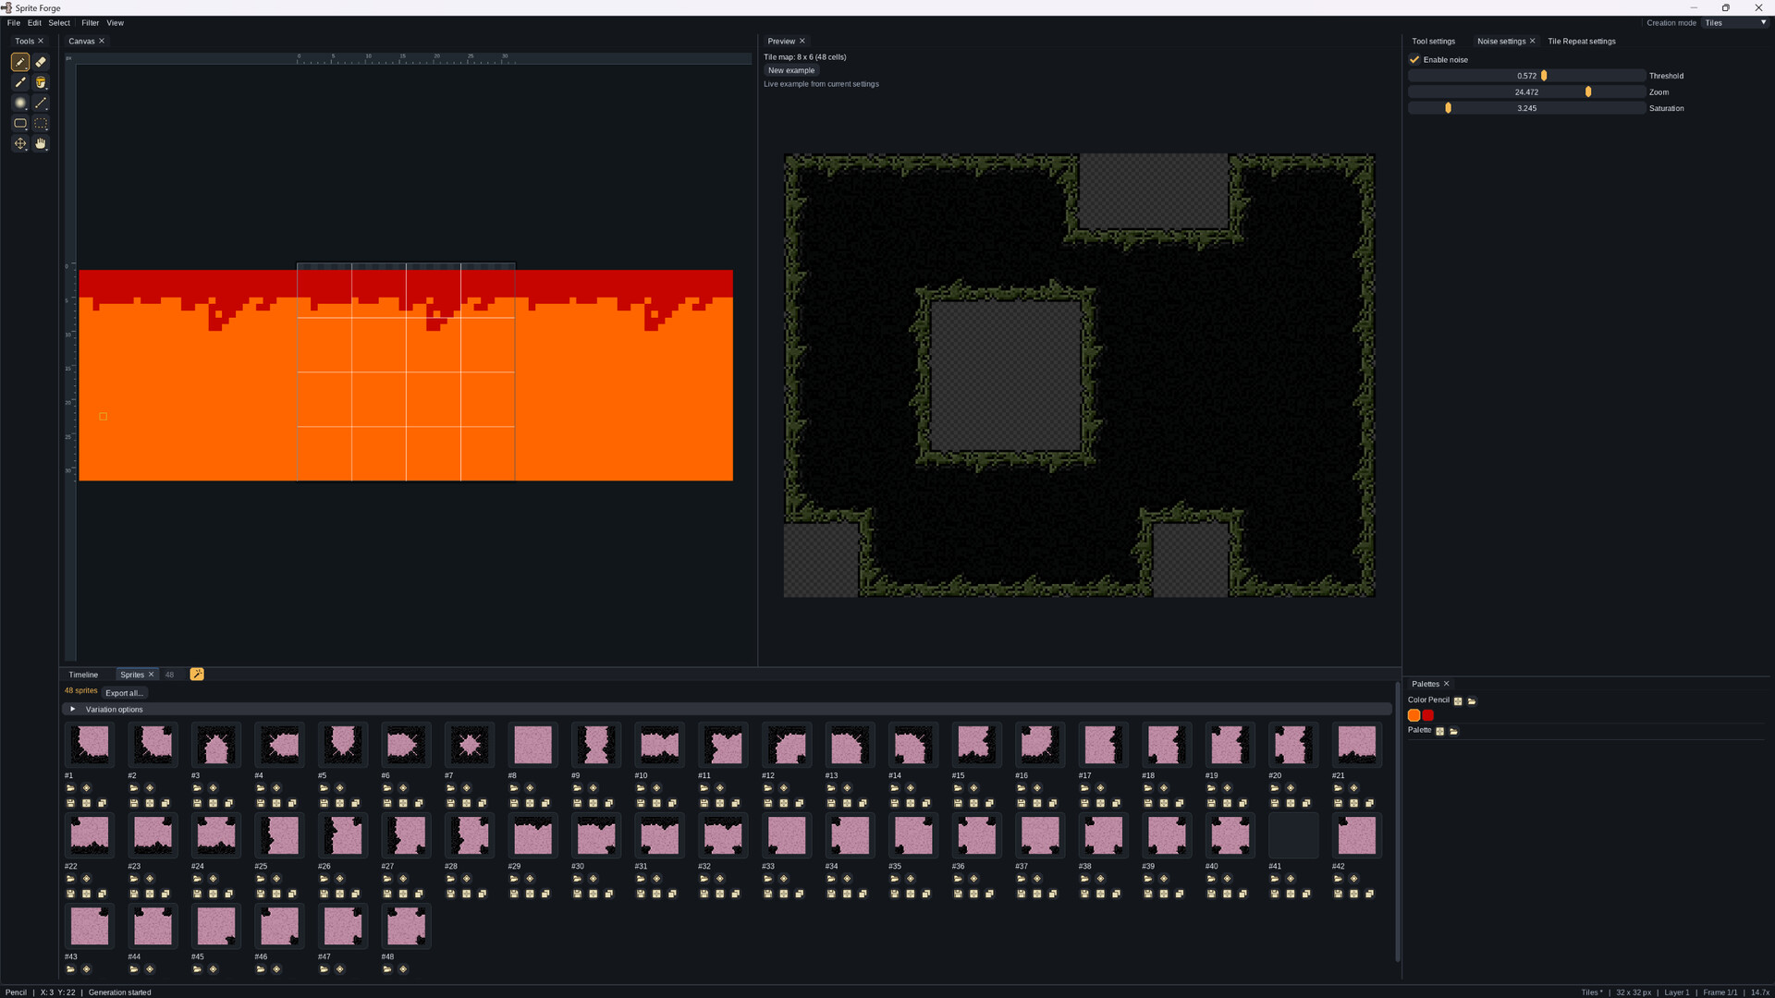
Task: Select the Line tool
Action: (41, 103)
